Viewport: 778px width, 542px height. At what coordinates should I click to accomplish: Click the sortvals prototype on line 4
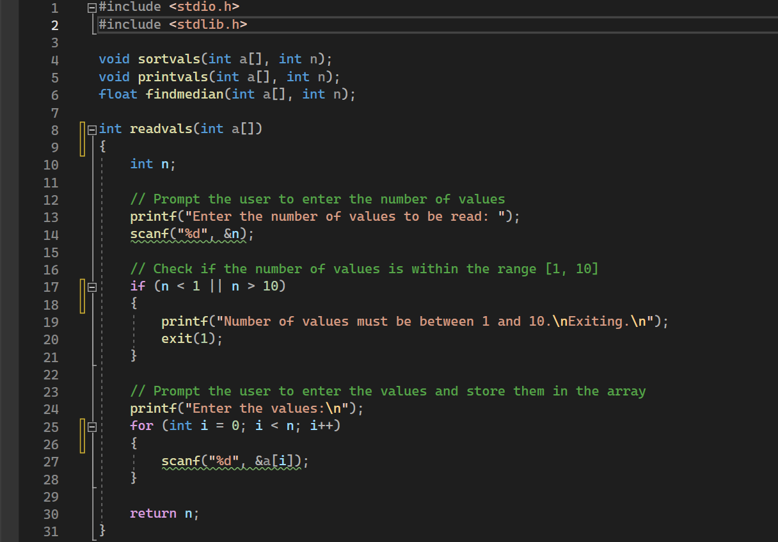(x=168, y=58)
